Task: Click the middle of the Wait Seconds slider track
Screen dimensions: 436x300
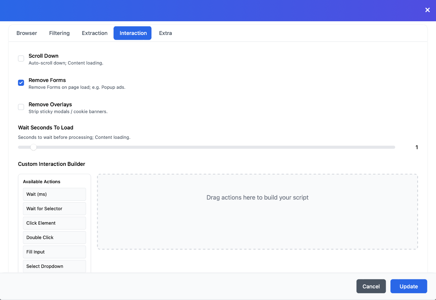Action: 206,147
